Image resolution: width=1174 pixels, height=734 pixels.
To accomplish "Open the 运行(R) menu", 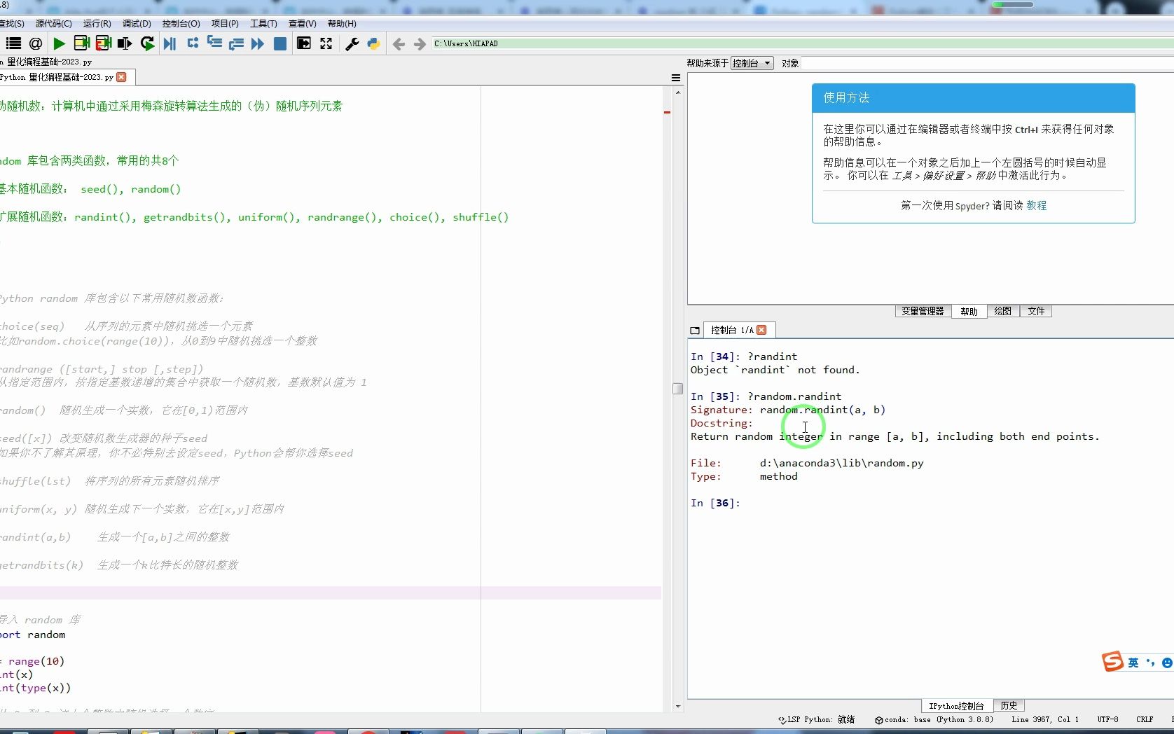I will click(x=97, y=24).
